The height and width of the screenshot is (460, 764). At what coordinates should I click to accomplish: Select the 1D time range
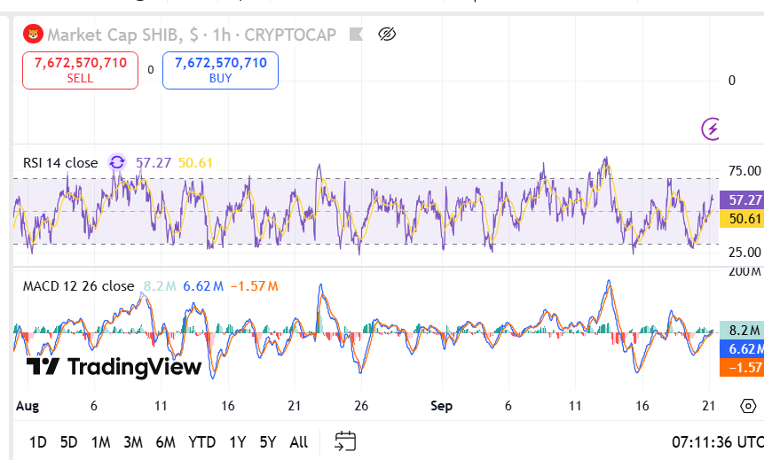[38, 441]
